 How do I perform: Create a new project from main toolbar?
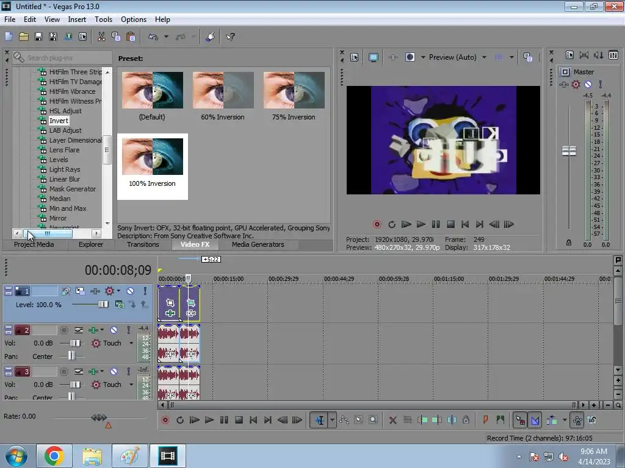pyautogui.click(x=9, y=37)
